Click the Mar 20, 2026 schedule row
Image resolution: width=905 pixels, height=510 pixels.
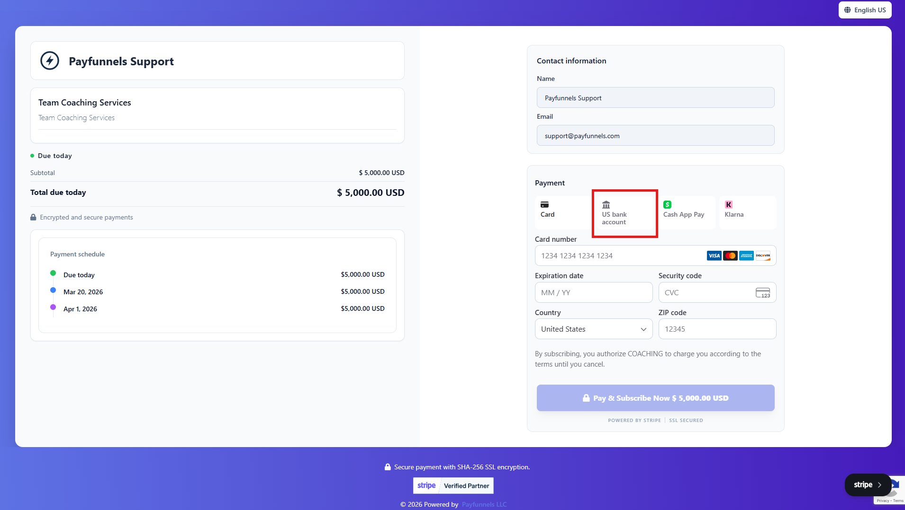217,291
